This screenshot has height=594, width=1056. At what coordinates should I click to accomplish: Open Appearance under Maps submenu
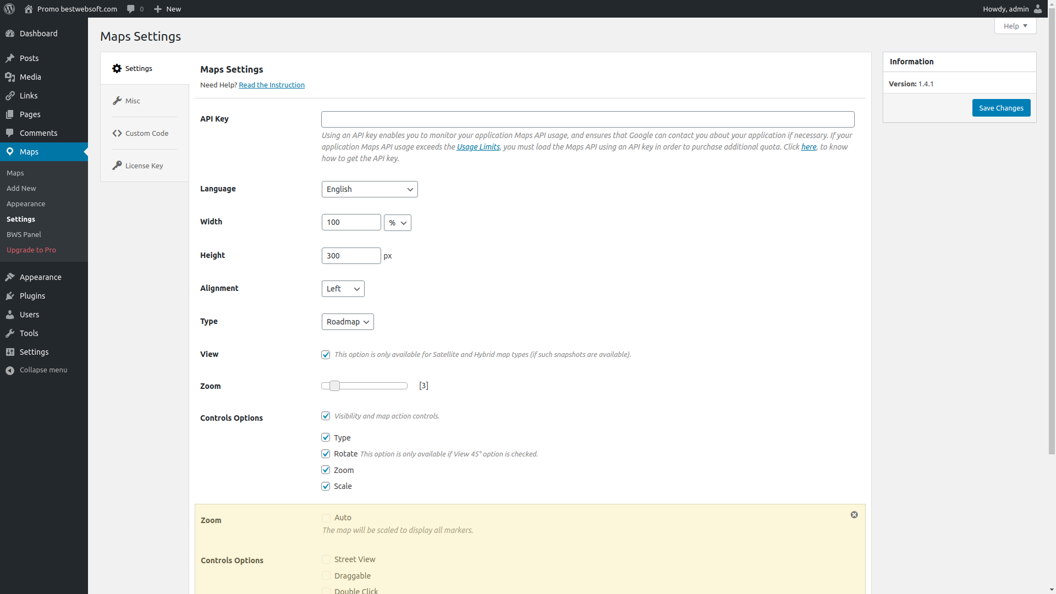26,204
